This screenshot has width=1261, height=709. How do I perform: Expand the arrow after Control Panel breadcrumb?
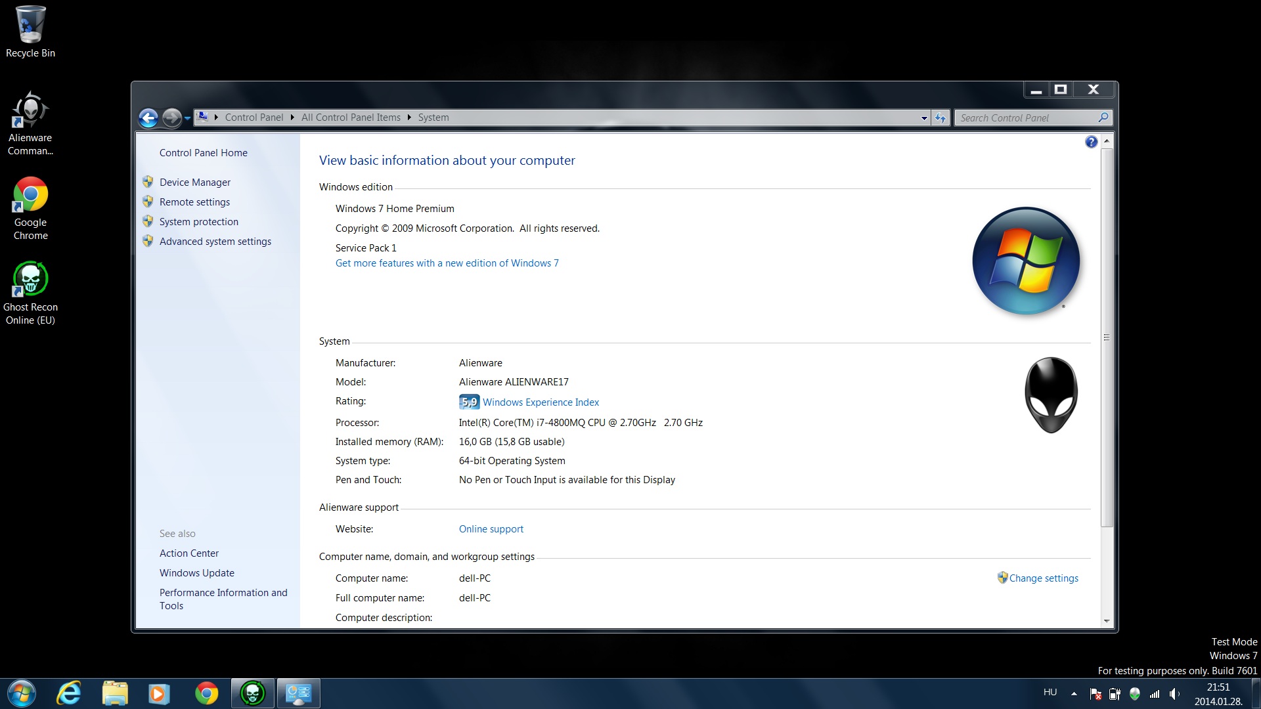tap(292, 118)
